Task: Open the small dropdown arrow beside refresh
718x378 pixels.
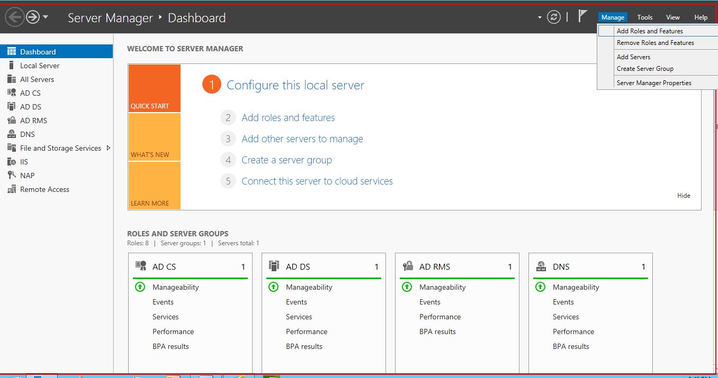Action: coord(540,17)
